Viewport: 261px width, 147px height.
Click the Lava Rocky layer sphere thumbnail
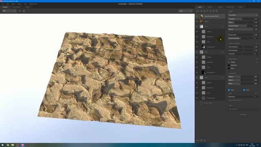point(201,16)
